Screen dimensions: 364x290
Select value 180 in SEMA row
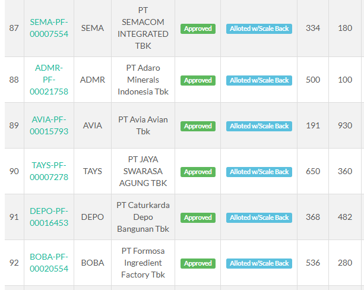point(345,28)
